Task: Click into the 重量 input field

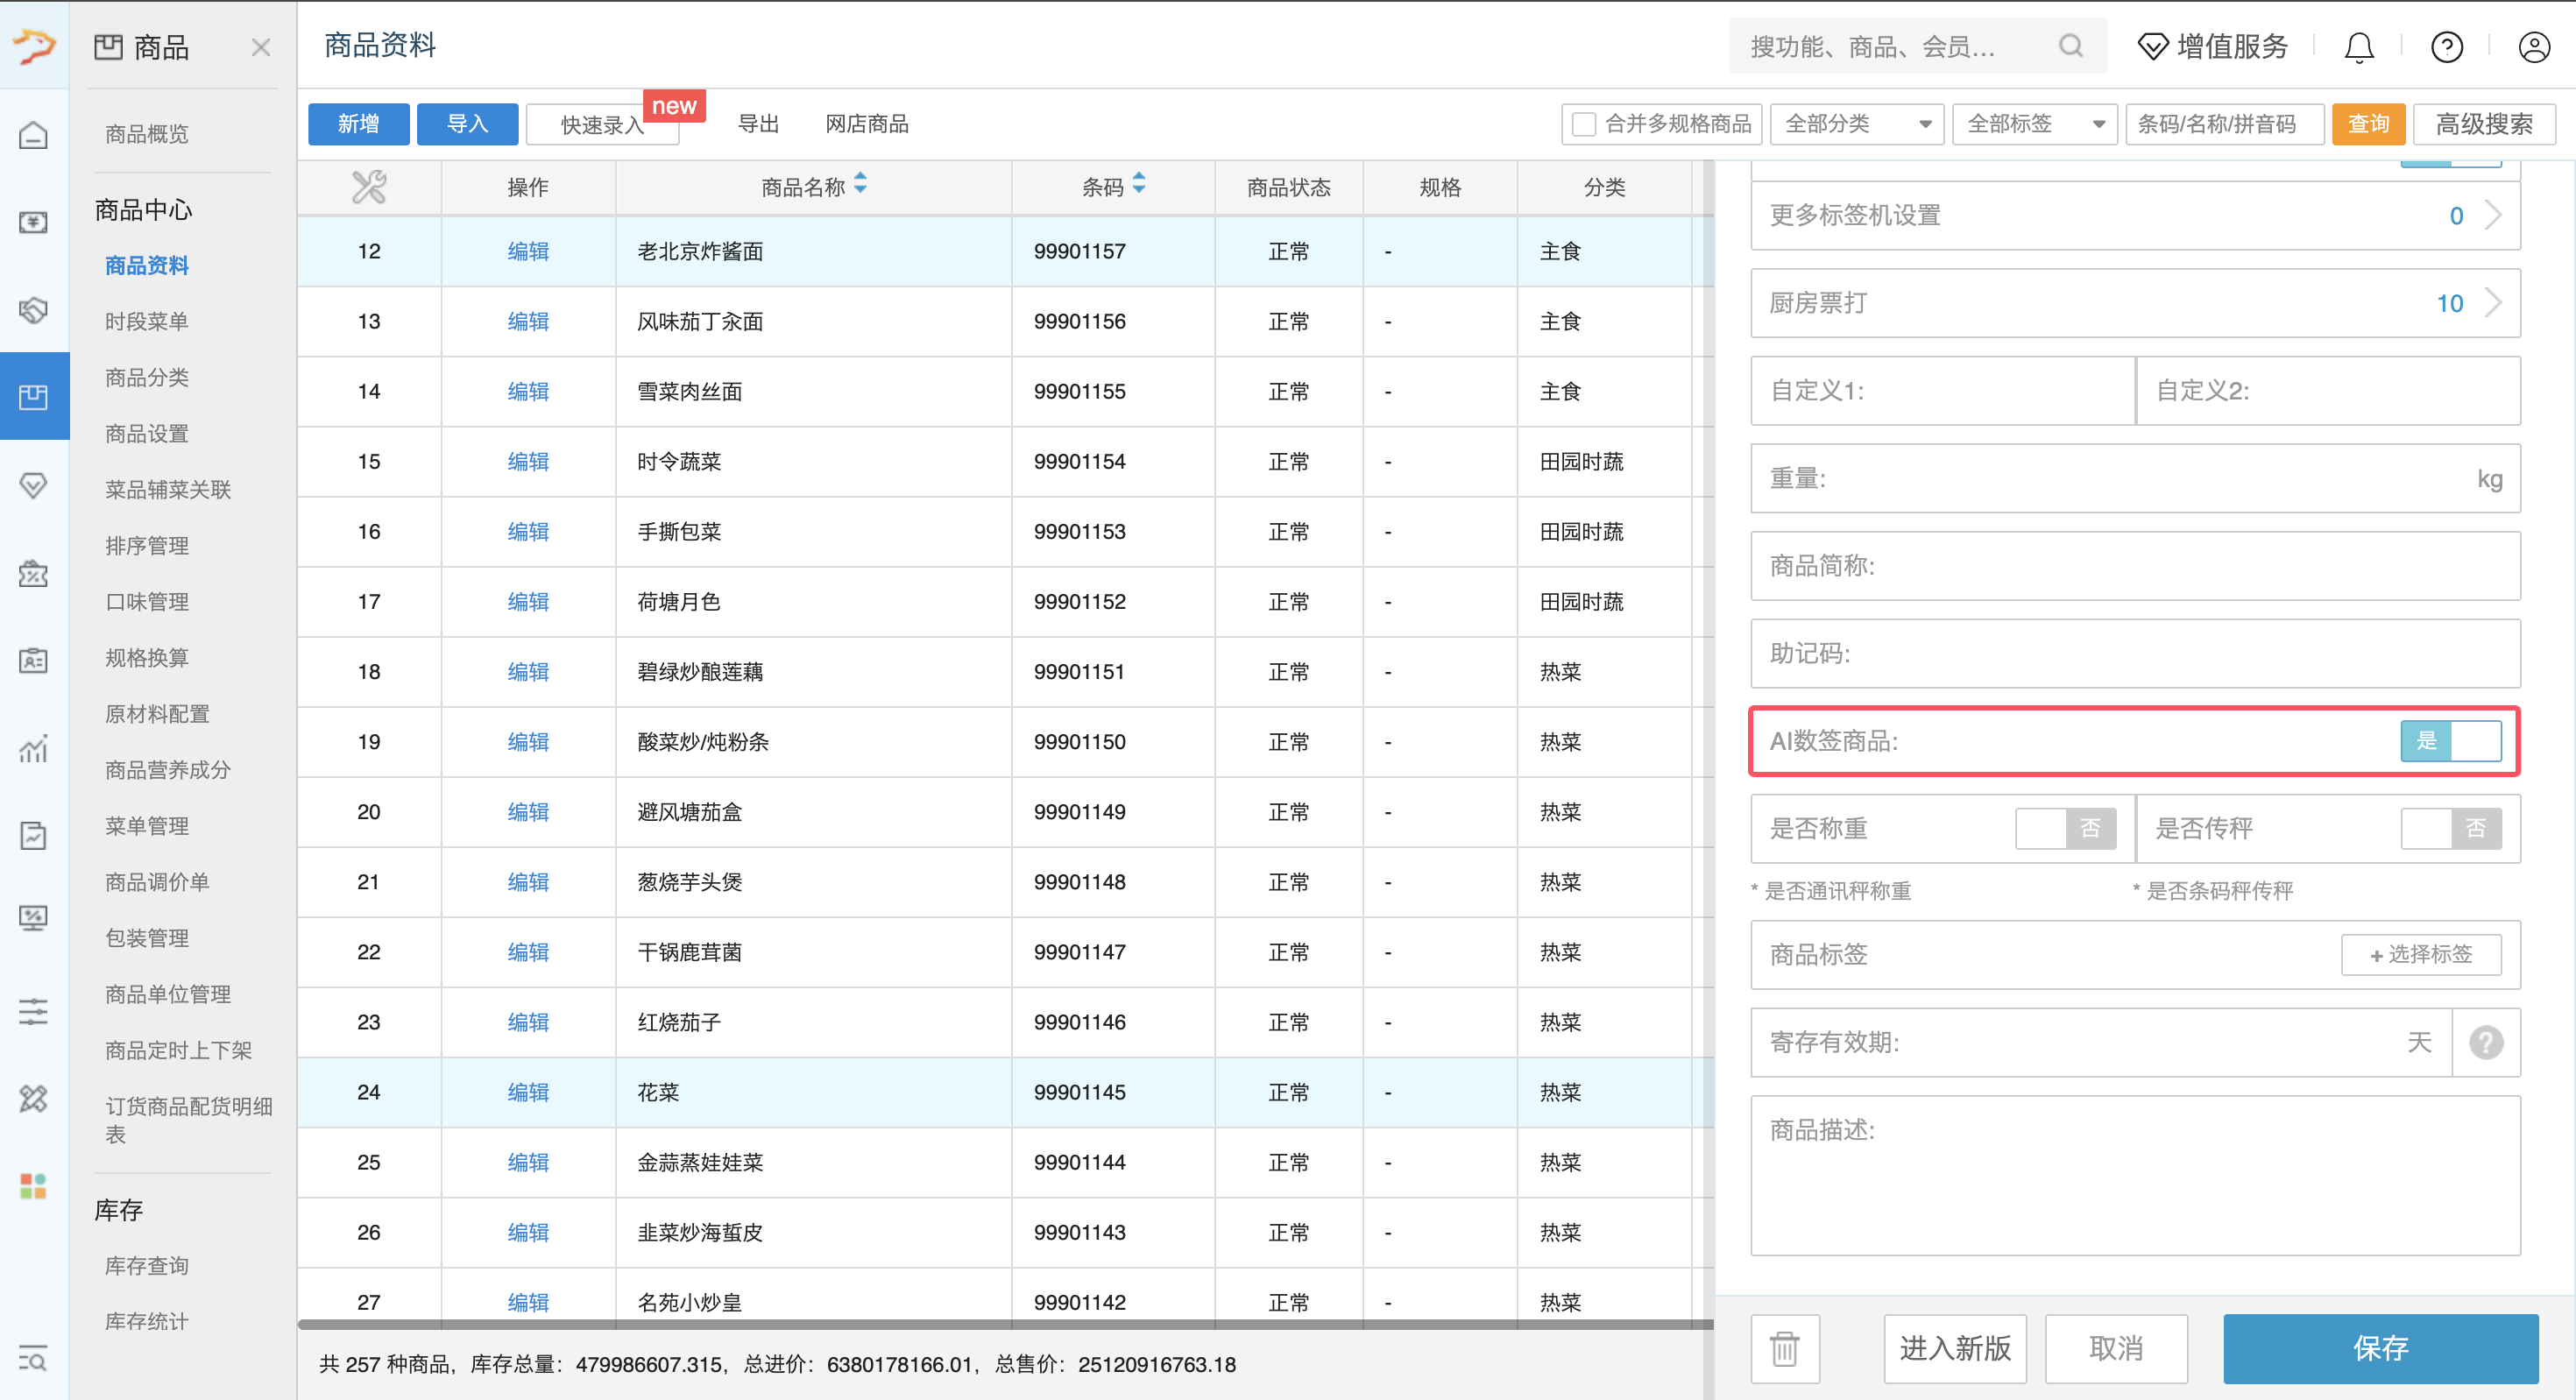Action: click(x=2135, y=479)
